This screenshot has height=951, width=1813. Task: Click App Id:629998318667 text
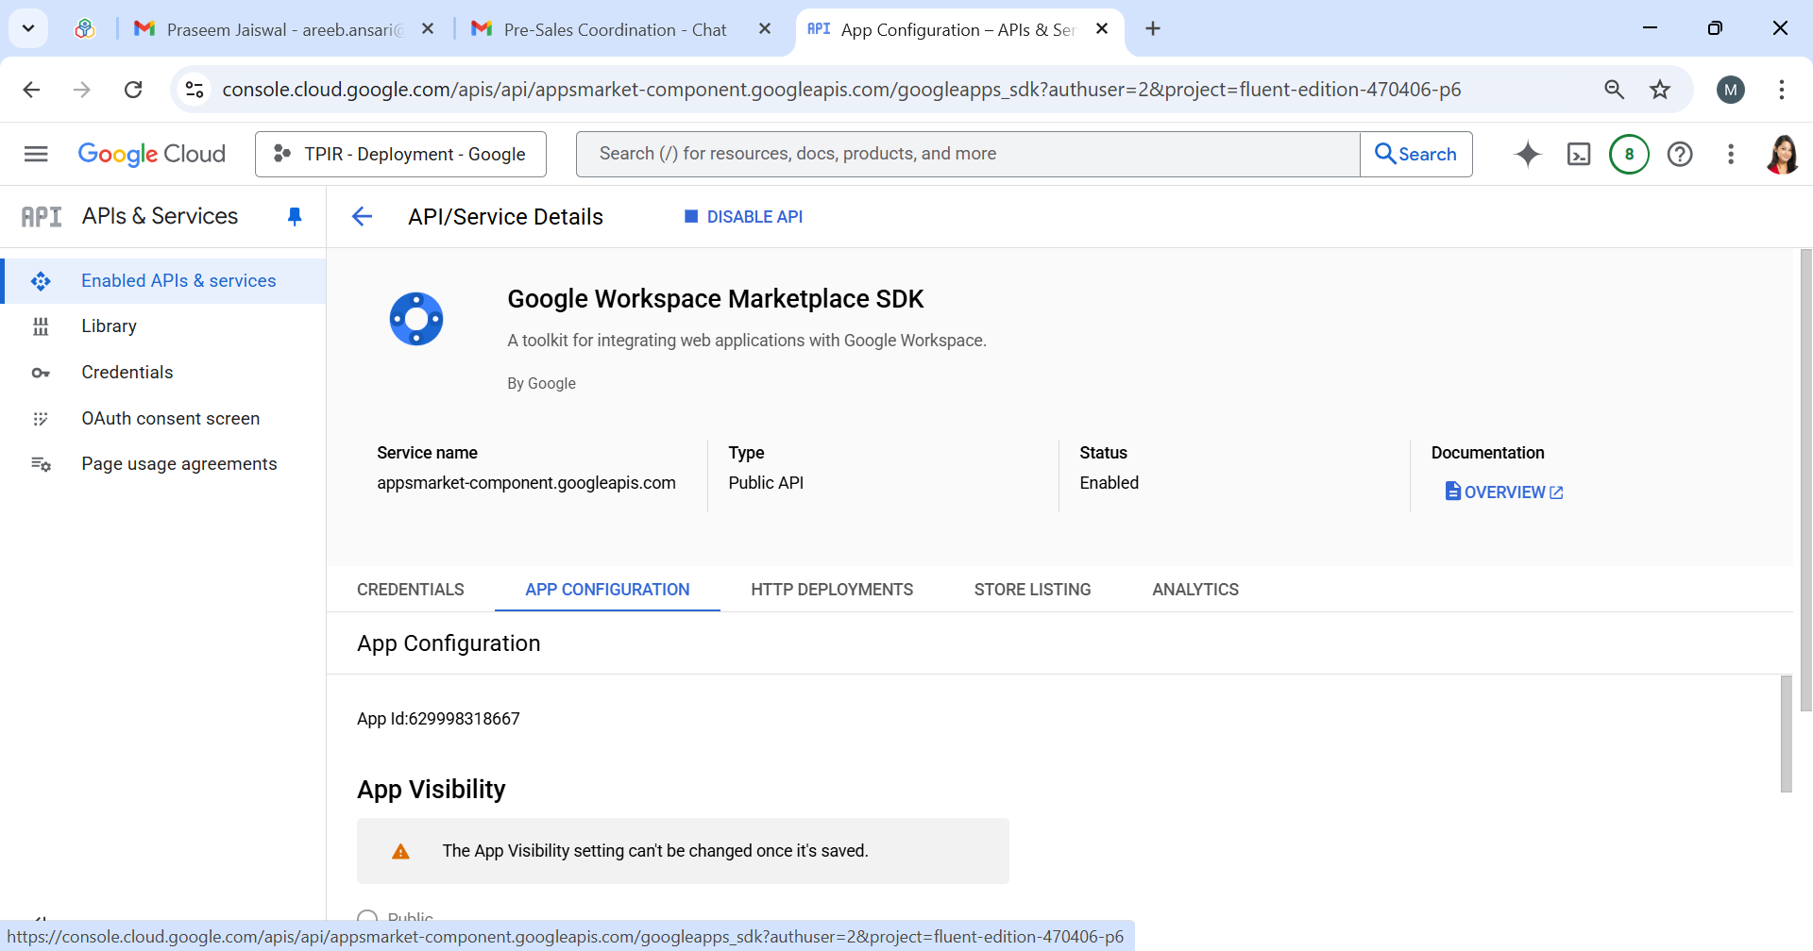point(438,719)
